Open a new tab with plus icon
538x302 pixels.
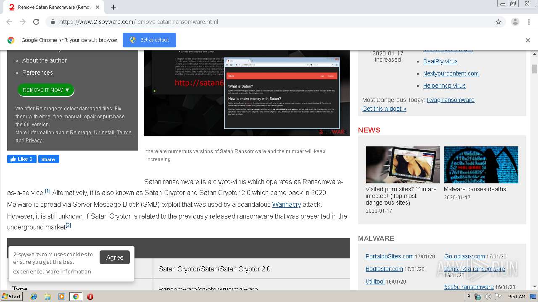click(x=113, y=7)
